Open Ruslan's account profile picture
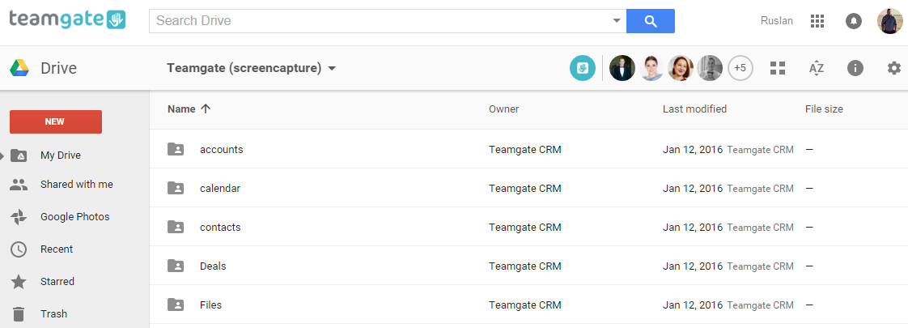 890,21
